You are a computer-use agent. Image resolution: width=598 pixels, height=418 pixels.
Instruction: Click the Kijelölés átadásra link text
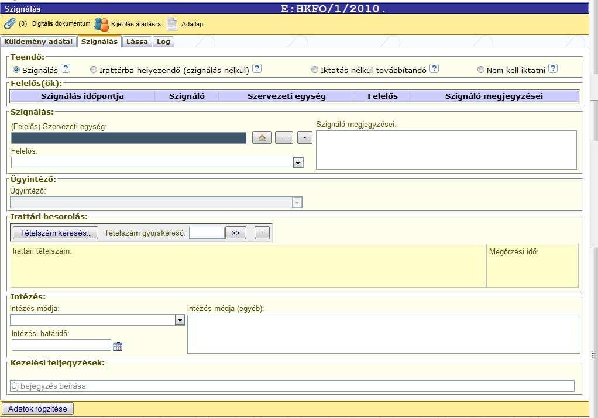(136, 24)
